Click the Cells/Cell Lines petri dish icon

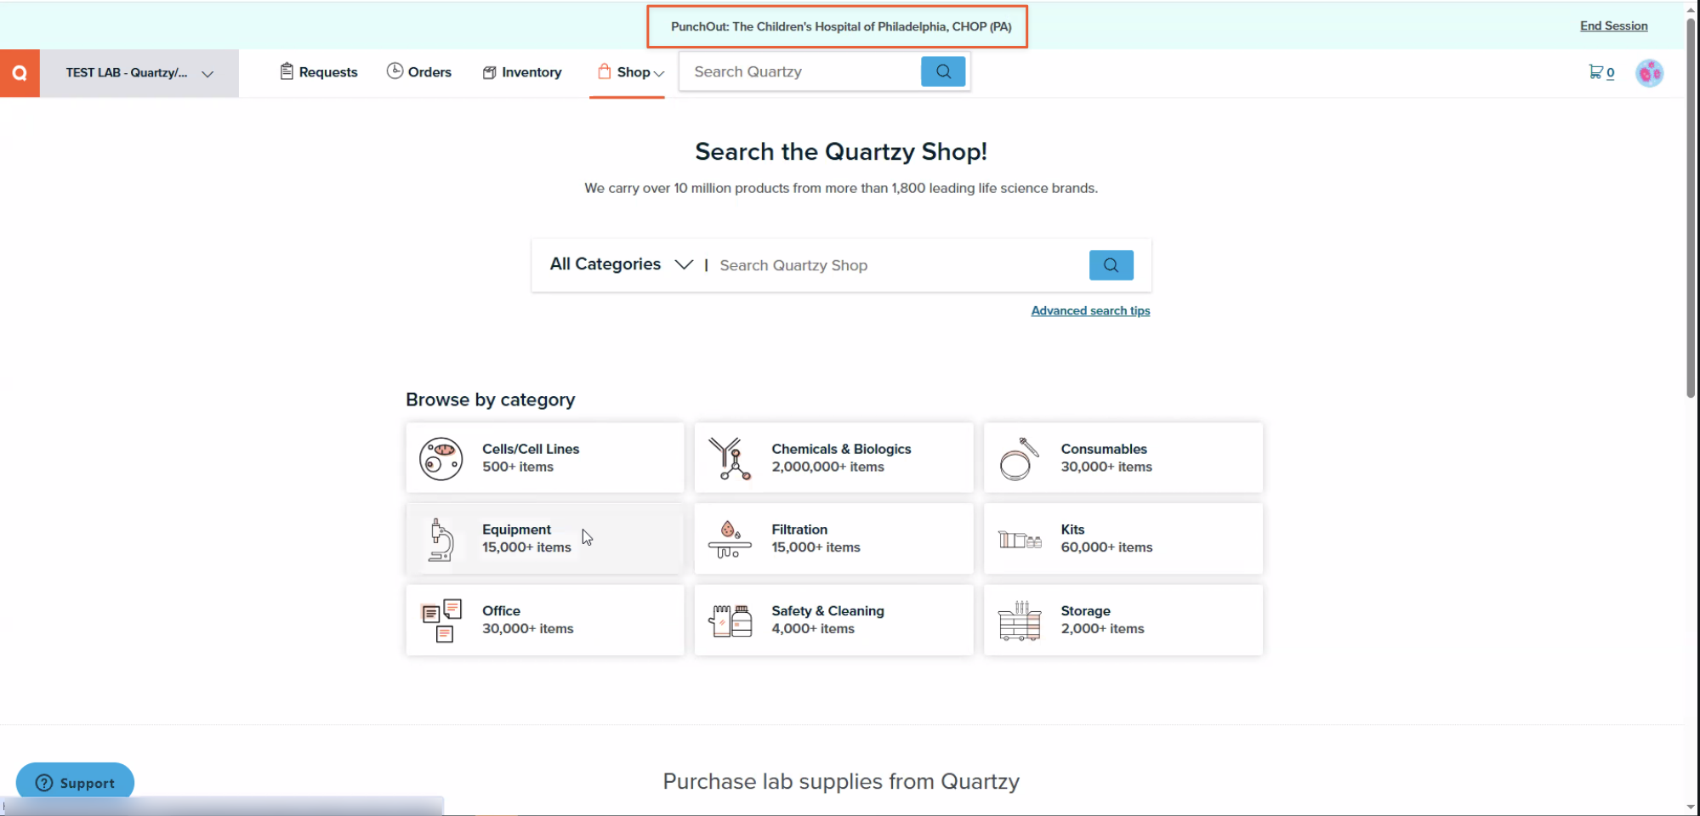[x=441, y=459]
